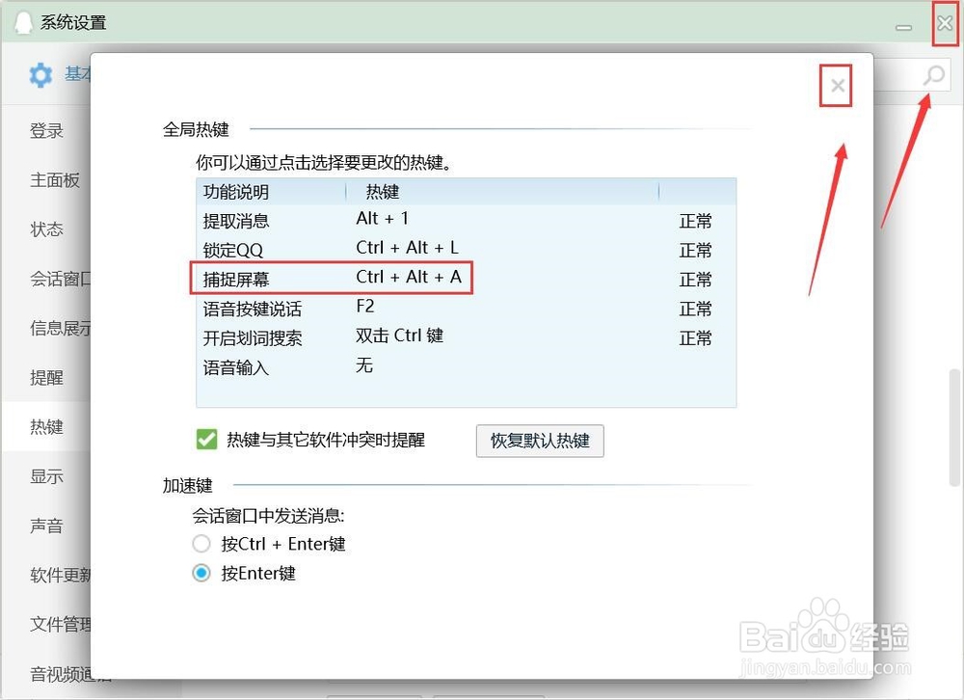The image size is (964, 700).
Task: Click the gear icon next to 基本设置
Action: point(40,75)
